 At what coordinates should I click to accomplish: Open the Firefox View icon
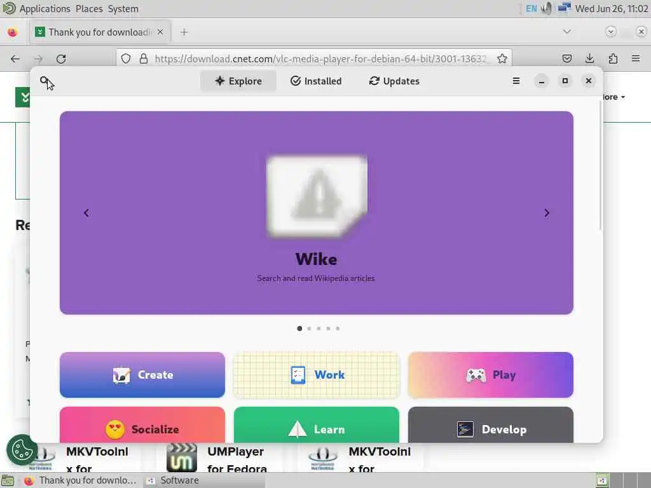click(13, 32)
